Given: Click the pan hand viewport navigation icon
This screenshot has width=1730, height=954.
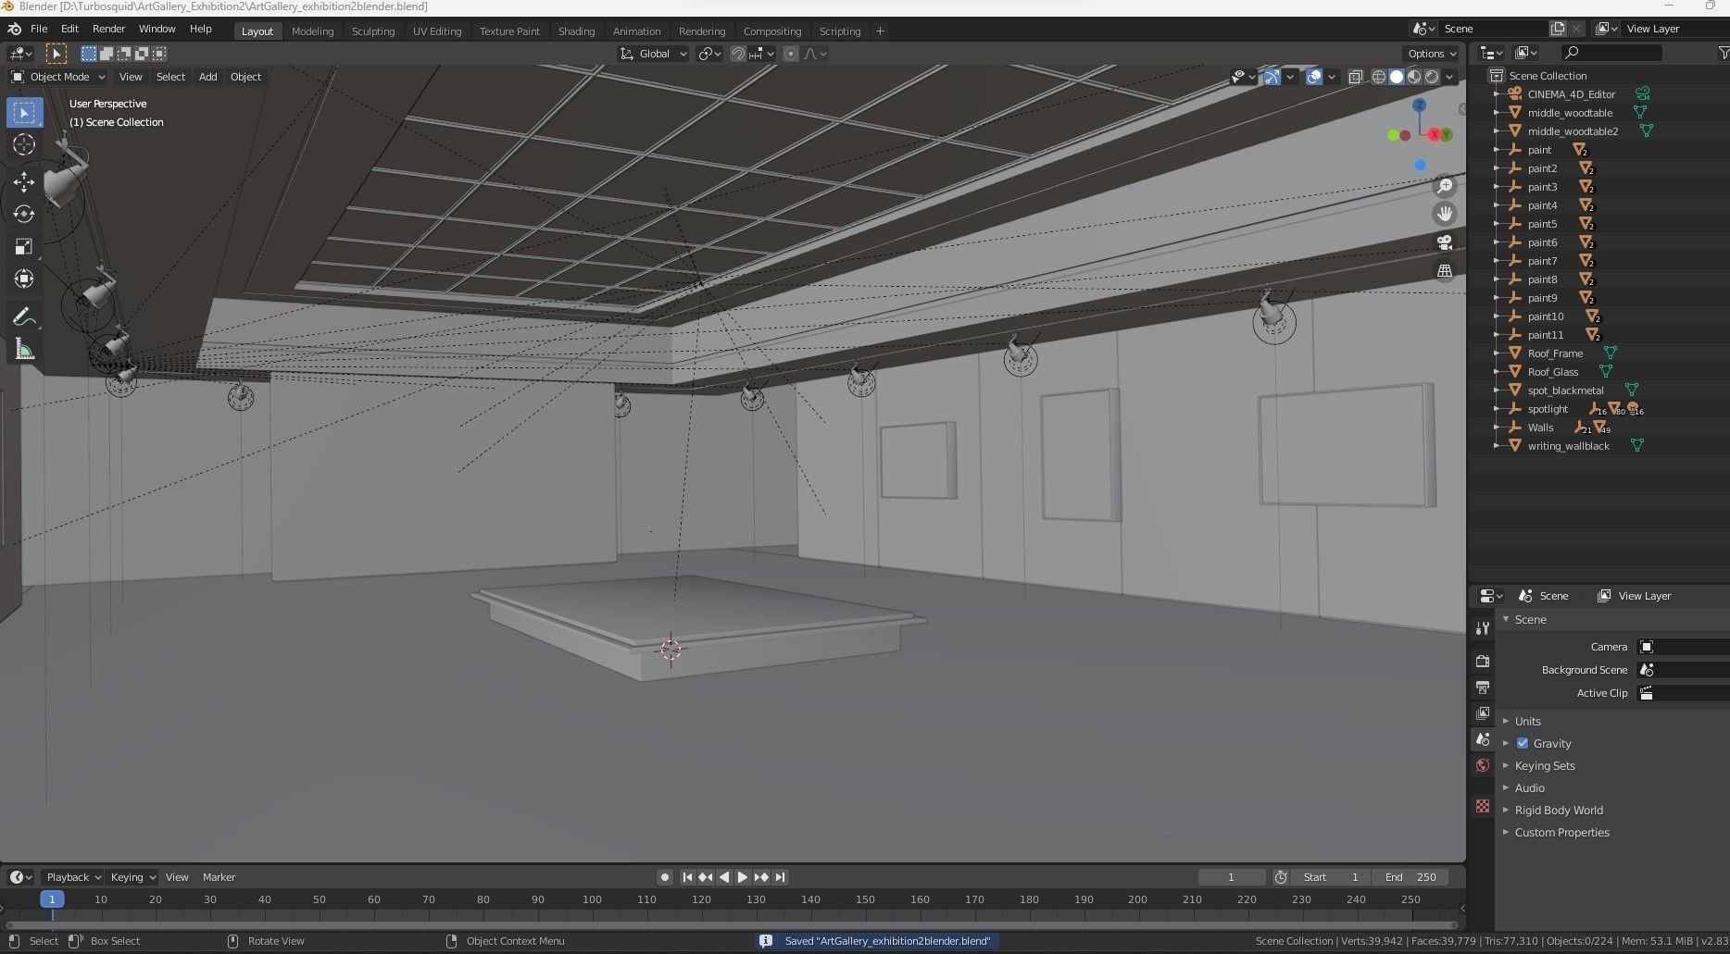Looking at the screenshot, I should click(x=1445, y=214).
